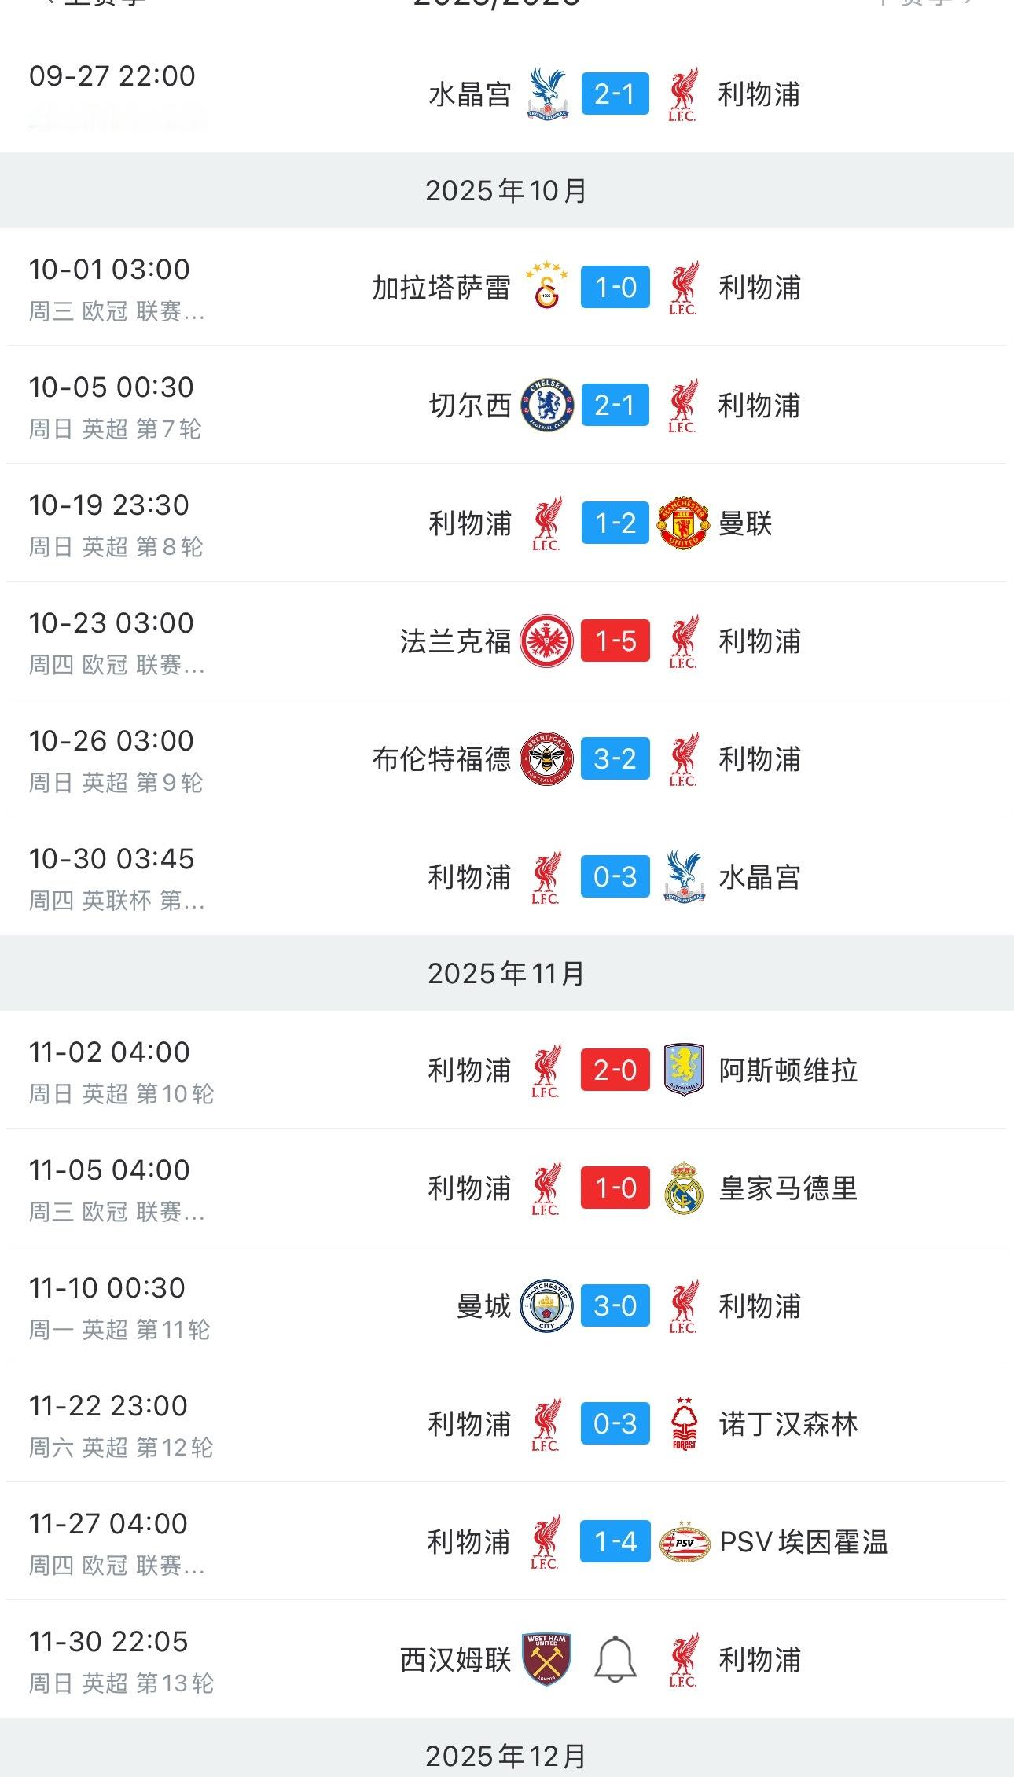Tap the Real Madrid crest
The width and height of the screenshot is (1014, 1777).
tap(684, 1188)
